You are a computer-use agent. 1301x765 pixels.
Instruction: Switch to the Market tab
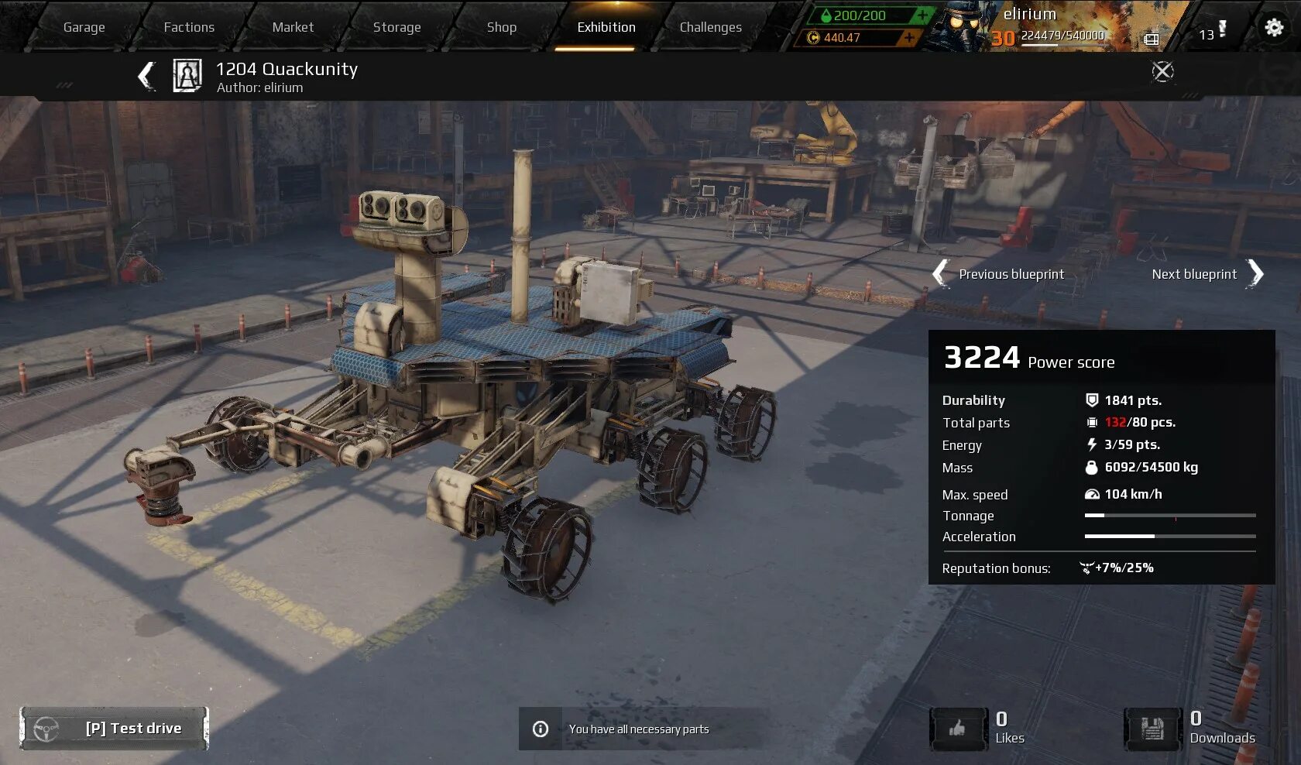click(x=293, y=27)
